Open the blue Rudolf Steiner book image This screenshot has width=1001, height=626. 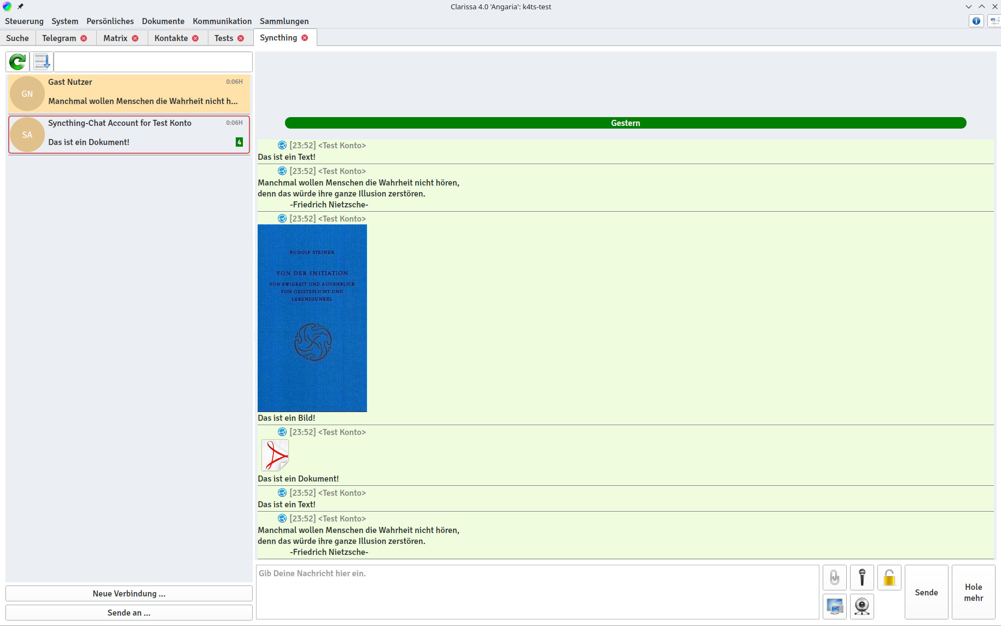(312, 318)
